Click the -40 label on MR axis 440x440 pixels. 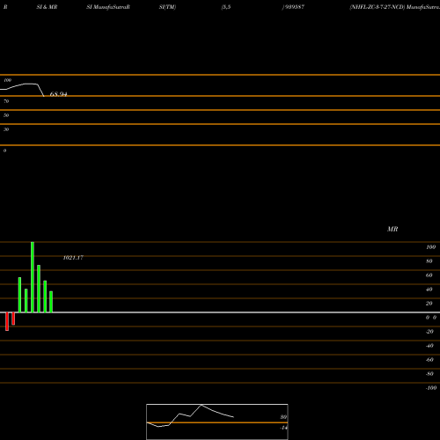[x=429, y=346]
